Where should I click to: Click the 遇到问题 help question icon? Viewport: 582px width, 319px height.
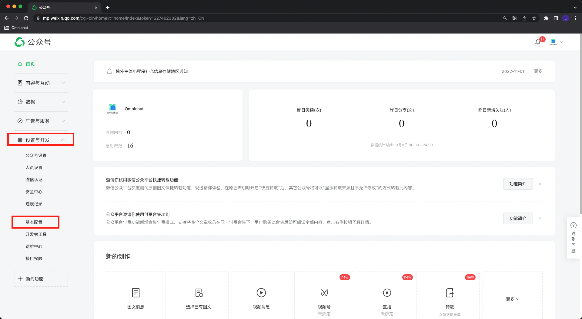click(x=573, y=225)
